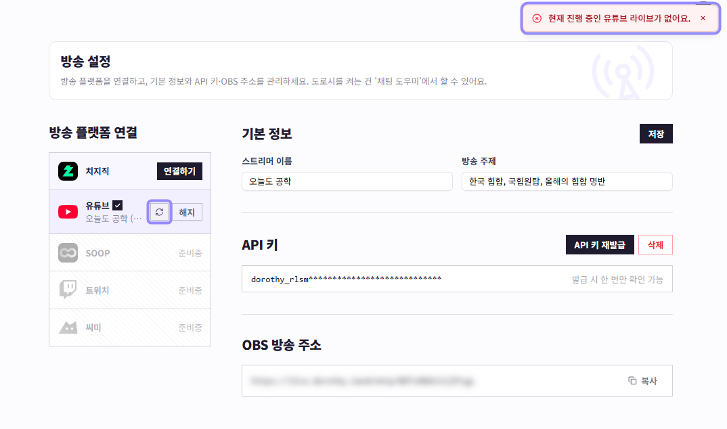The height and width of the screenshot is (429, 727).
Task: Click the YouTube refresh sync icon
Action: tap(160, 212)
